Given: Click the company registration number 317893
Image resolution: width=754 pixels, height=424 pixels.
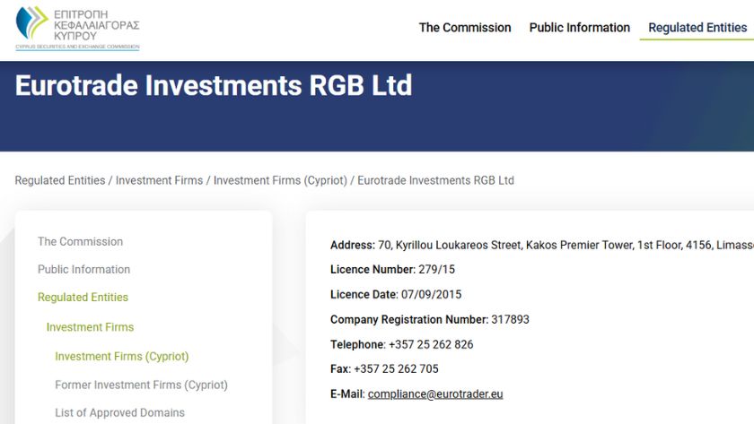Looking at the screenshot, I should 510,320.
